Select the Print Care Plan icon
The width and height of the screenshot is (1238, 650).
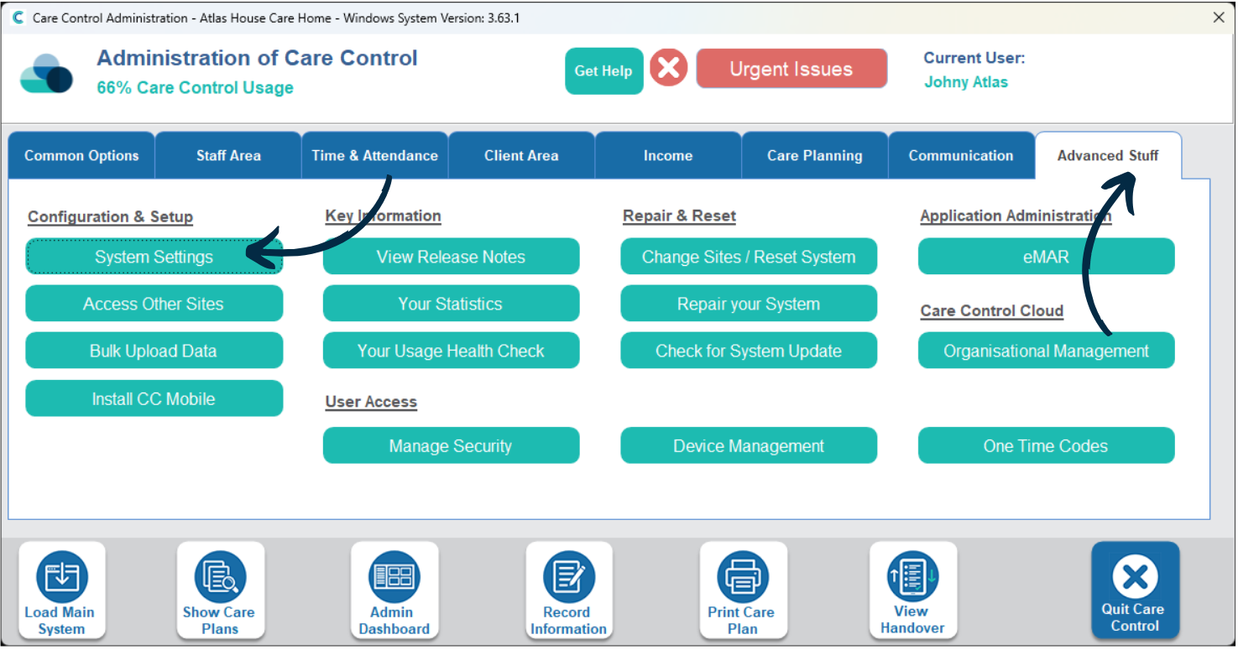743,578
